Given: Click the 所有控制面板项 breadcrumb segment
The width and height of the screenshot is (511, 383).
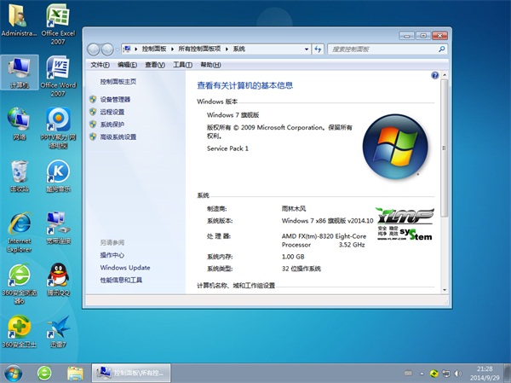Looking at the screenshot, I should pyautogui.click(x=199, y=49).
